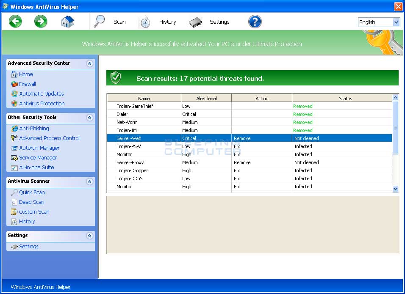
Task: Sort scan results by Action column
Action: [x=262, y=98]
